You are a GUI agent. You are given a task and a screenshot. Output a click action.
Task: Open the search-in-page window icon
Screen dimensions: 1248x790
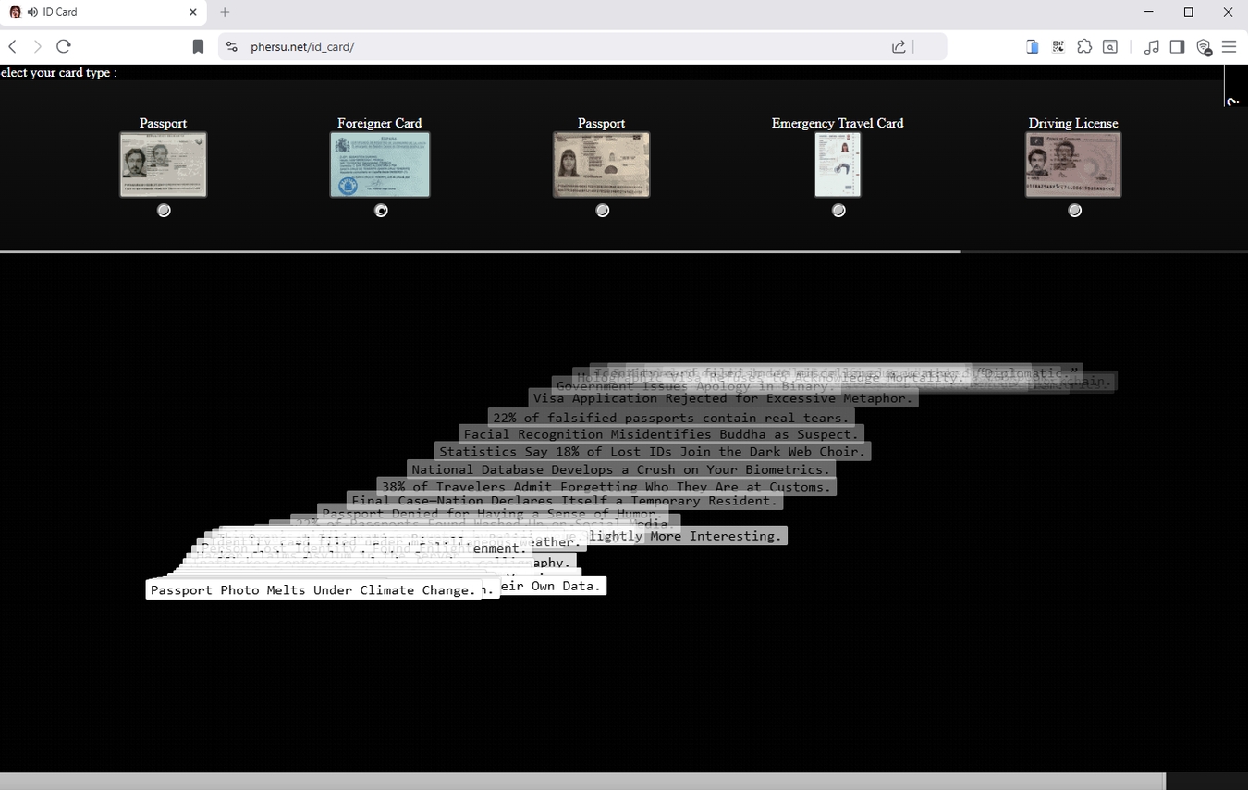1108,46
